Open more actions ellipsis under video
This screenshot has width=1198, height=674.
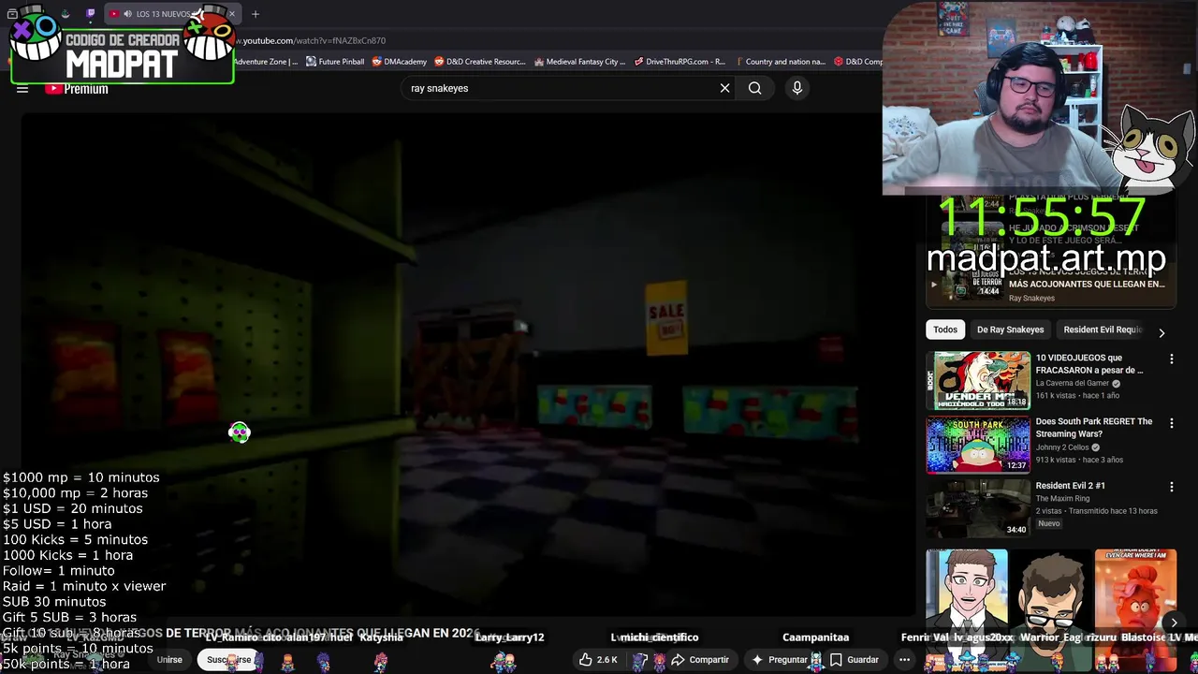tap(904, 660)
